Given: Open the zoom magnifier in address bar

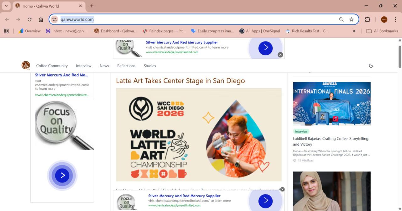Looking at the screenshot, I should [341, 19].
